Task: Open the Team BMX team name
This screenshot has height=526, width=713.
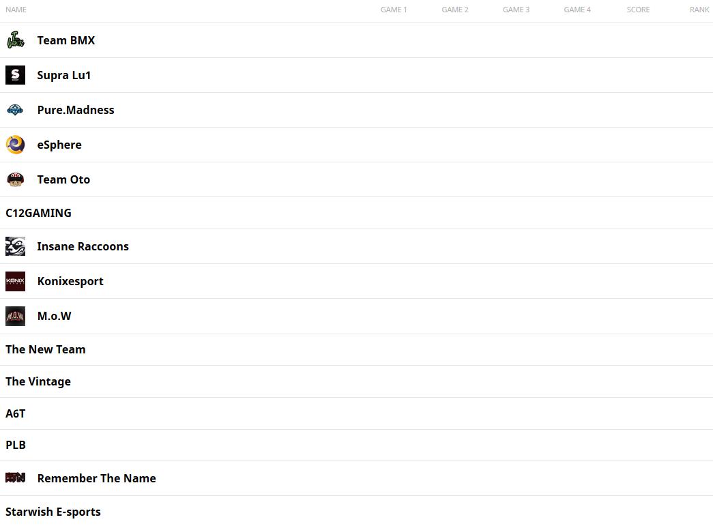Action: pyautogui.click(x=66, y=40)
